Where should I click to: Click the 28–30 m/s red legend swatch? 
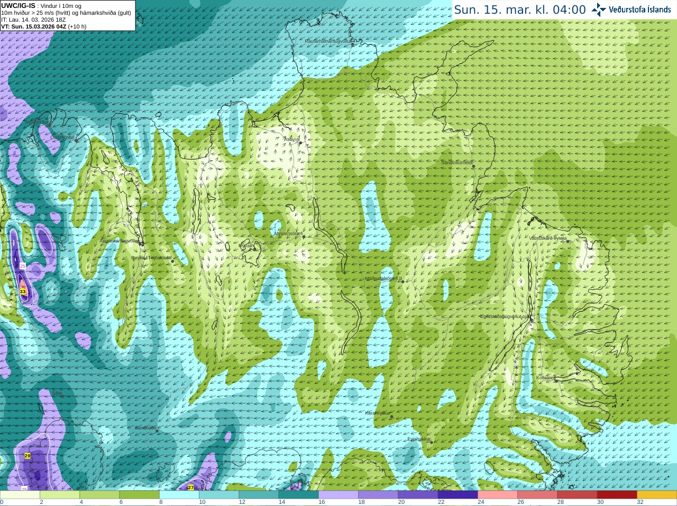pos(577,495)
